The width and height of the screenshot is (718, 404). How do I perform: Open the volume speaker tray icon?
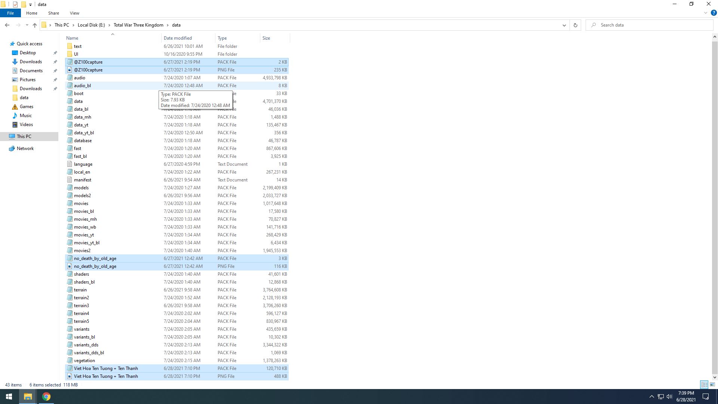(x=669, y=397)
